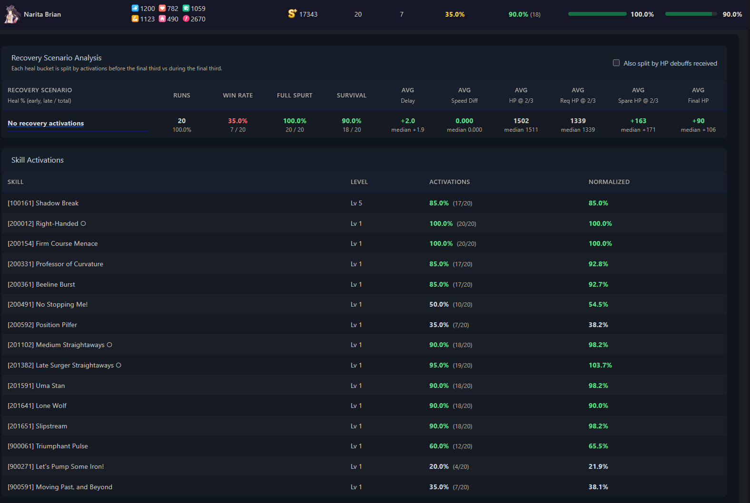Viewport: 750px width, 503px height.
Task: Select the [900591] Moving Past, and Beyond skill
Action: [364, 487]
